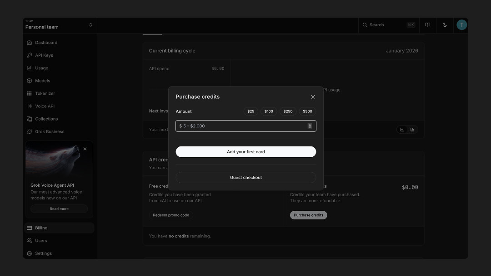Click the Settings gear icon
Screen dimensions: 491x276
(30, 253)
